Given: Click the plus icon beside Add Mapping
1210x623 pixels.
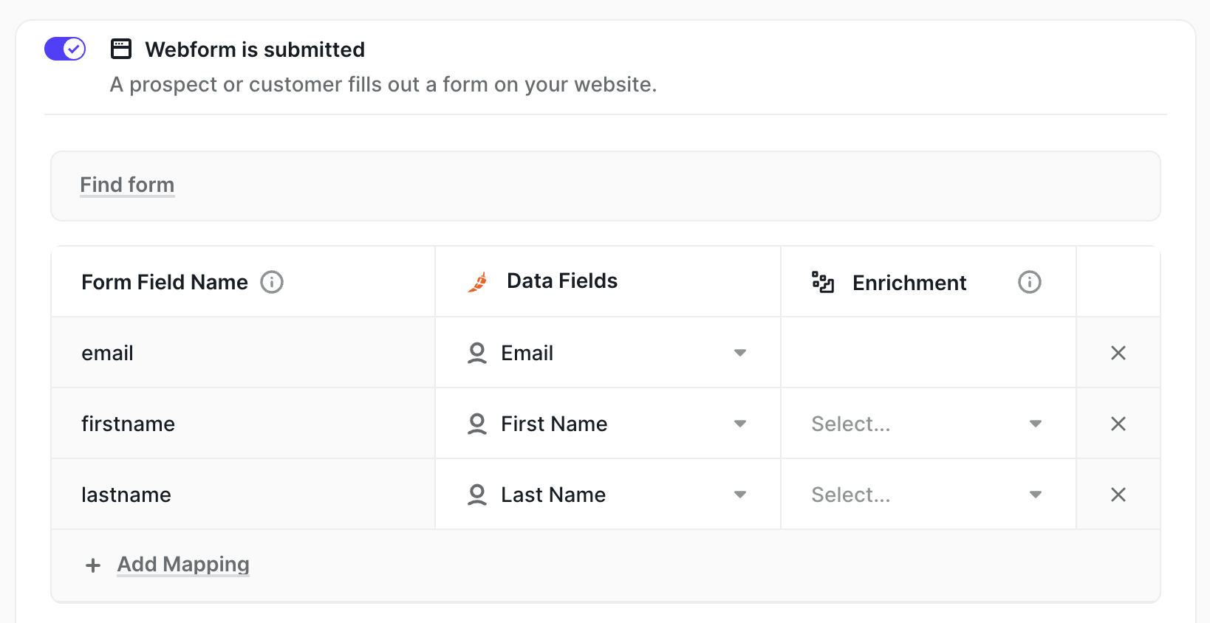Looking at the screenshot, I should pyautogui.click(x=93, y=565).
